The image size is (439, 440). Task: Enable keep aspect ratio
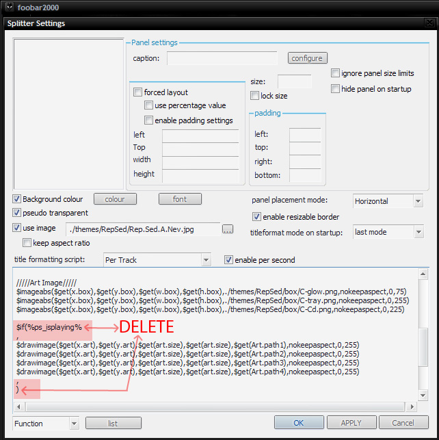pyautogui.click(x=27, y=243)
